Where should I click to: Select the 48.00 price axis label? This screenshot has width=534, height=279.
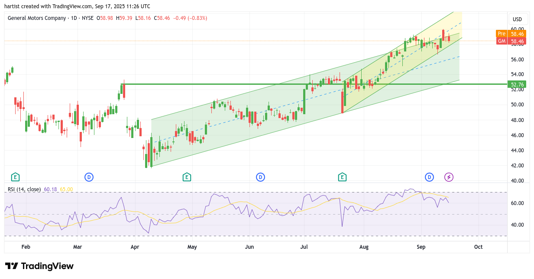point(517,120)
